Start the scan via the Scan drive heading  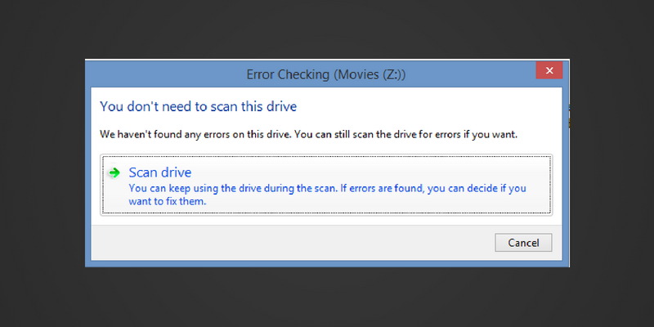click(x=160, y=172)
